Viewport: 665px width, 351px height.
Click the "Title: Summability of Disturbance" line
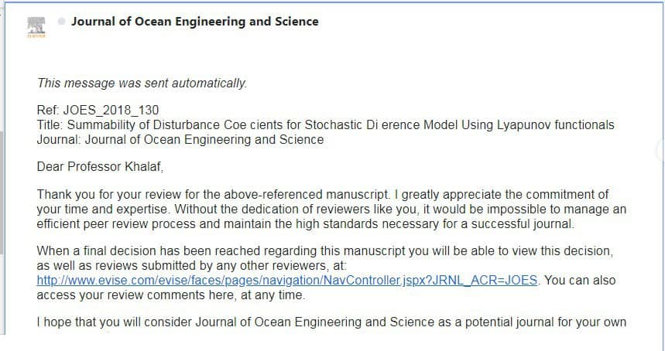tap(155, 124)
